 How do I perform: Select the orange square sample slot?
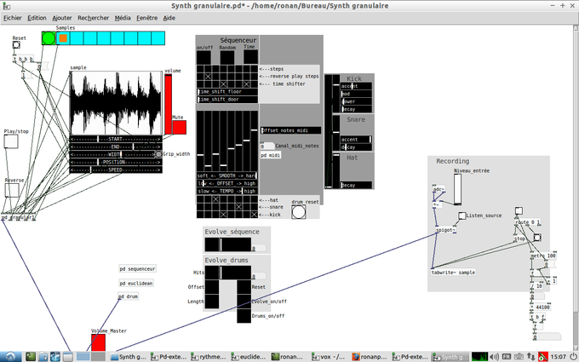pos(63,37)
